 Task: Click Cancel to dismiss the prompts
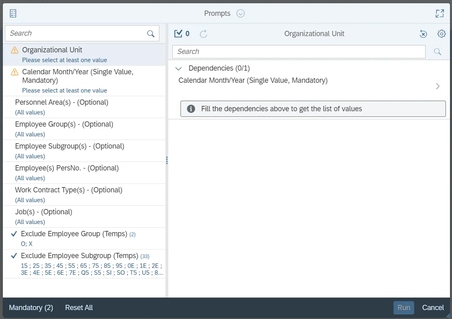coord(433,308)
